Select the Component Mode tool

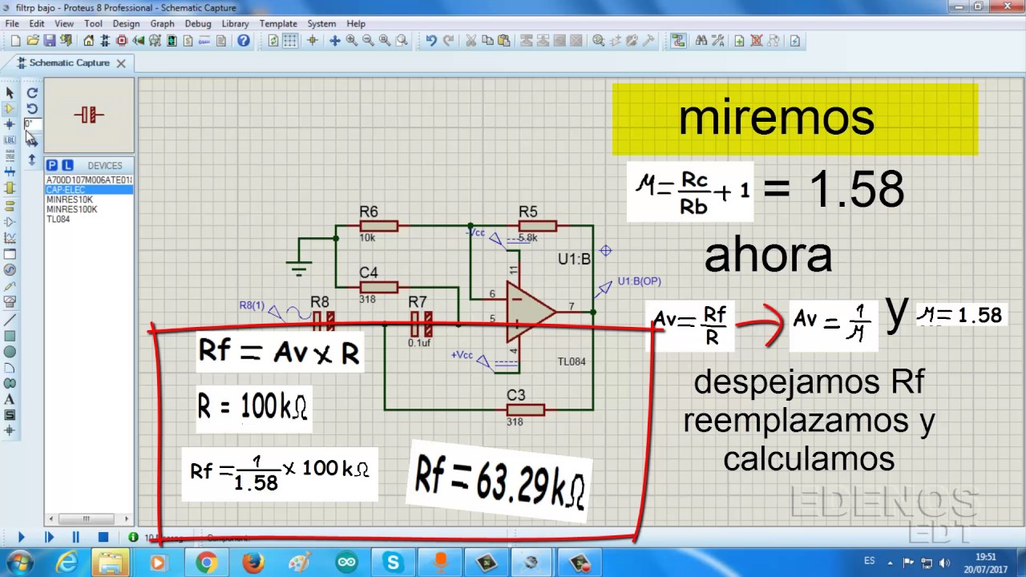pyautogui.click(x=10, y=108)
